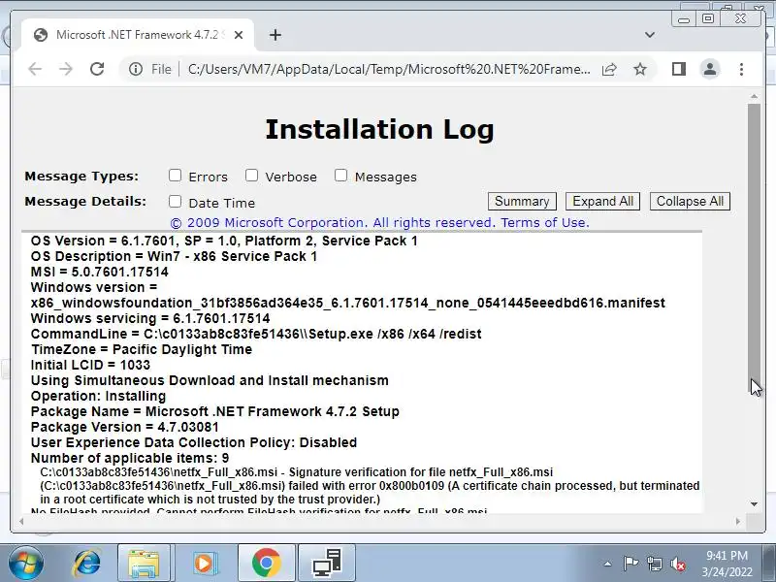Open the tab search chevron

pos(650,35)
